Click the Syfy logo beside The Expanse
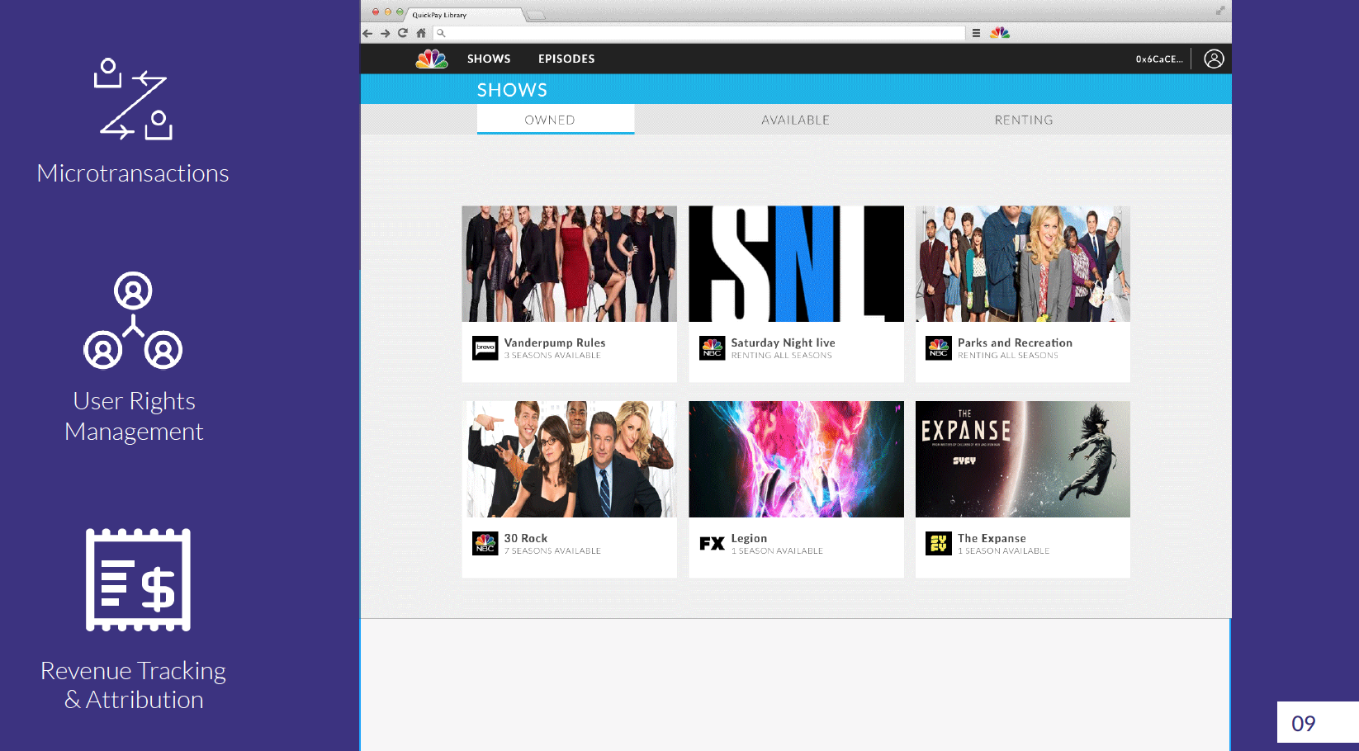This screenshot has width=1359, height=751. (x=938, y=544)
